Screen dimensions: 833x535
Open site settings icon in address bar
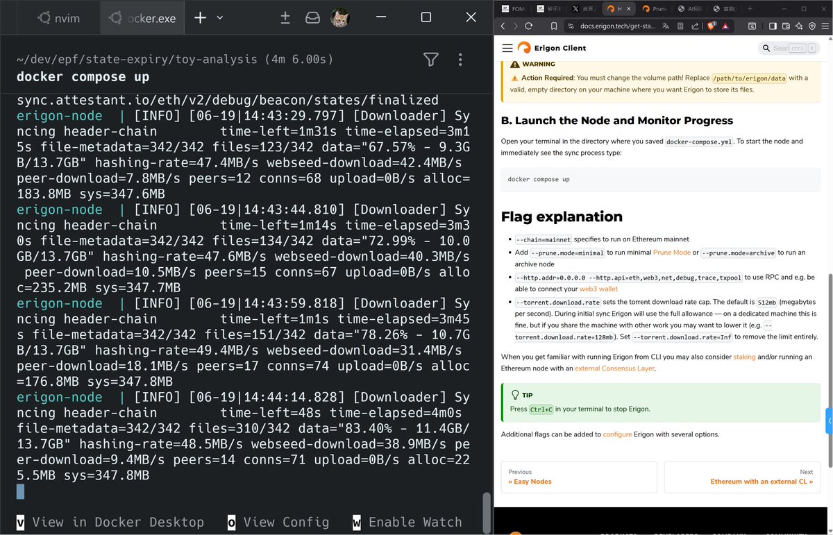[571, 26]
